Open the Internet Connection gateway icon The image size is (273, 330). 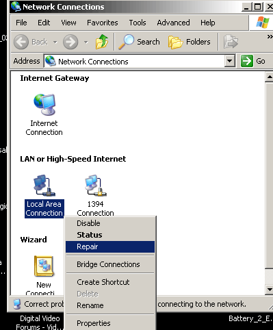pos(44,104)
